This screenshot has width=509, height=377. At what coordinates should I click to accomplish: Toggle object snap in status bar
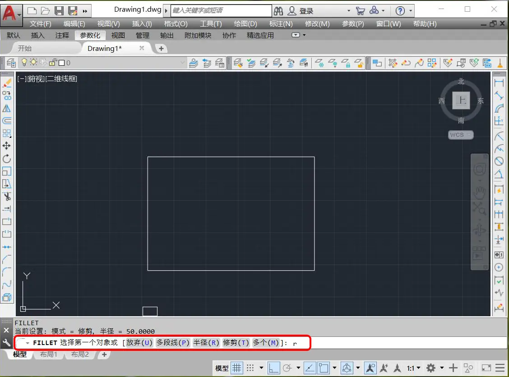coord(324,368)
